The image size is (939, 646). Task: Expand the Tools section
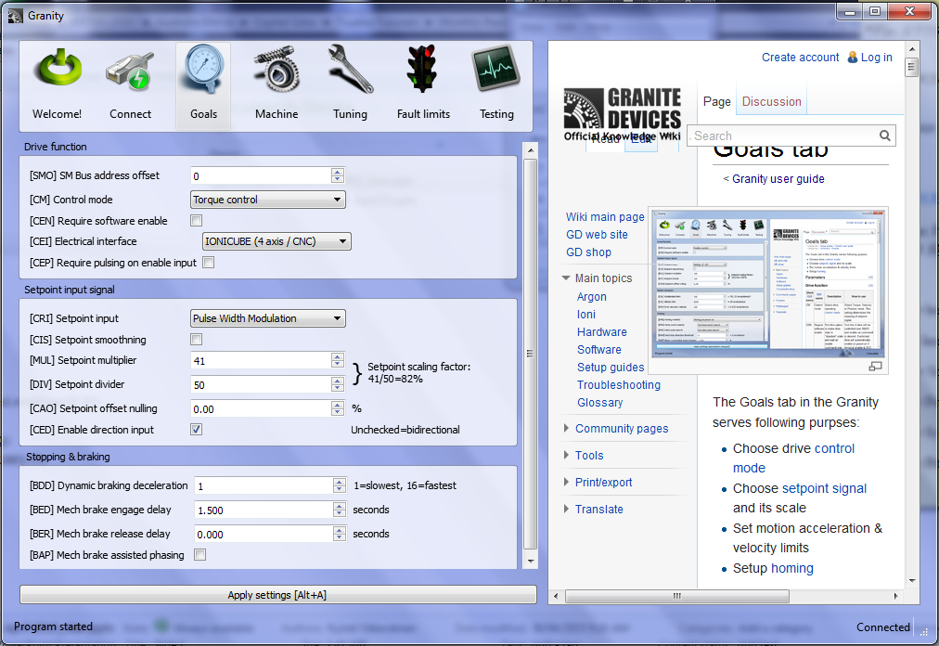(x=566, y=456)
